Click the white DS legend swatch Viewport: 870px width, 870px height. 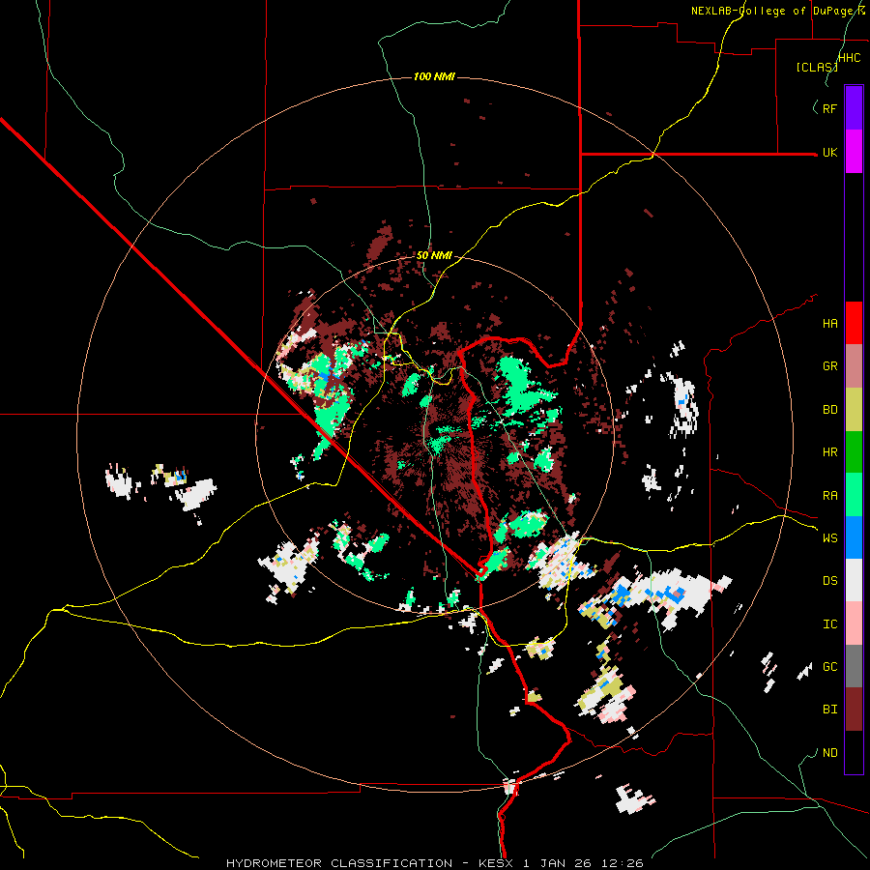coord(854,580)
